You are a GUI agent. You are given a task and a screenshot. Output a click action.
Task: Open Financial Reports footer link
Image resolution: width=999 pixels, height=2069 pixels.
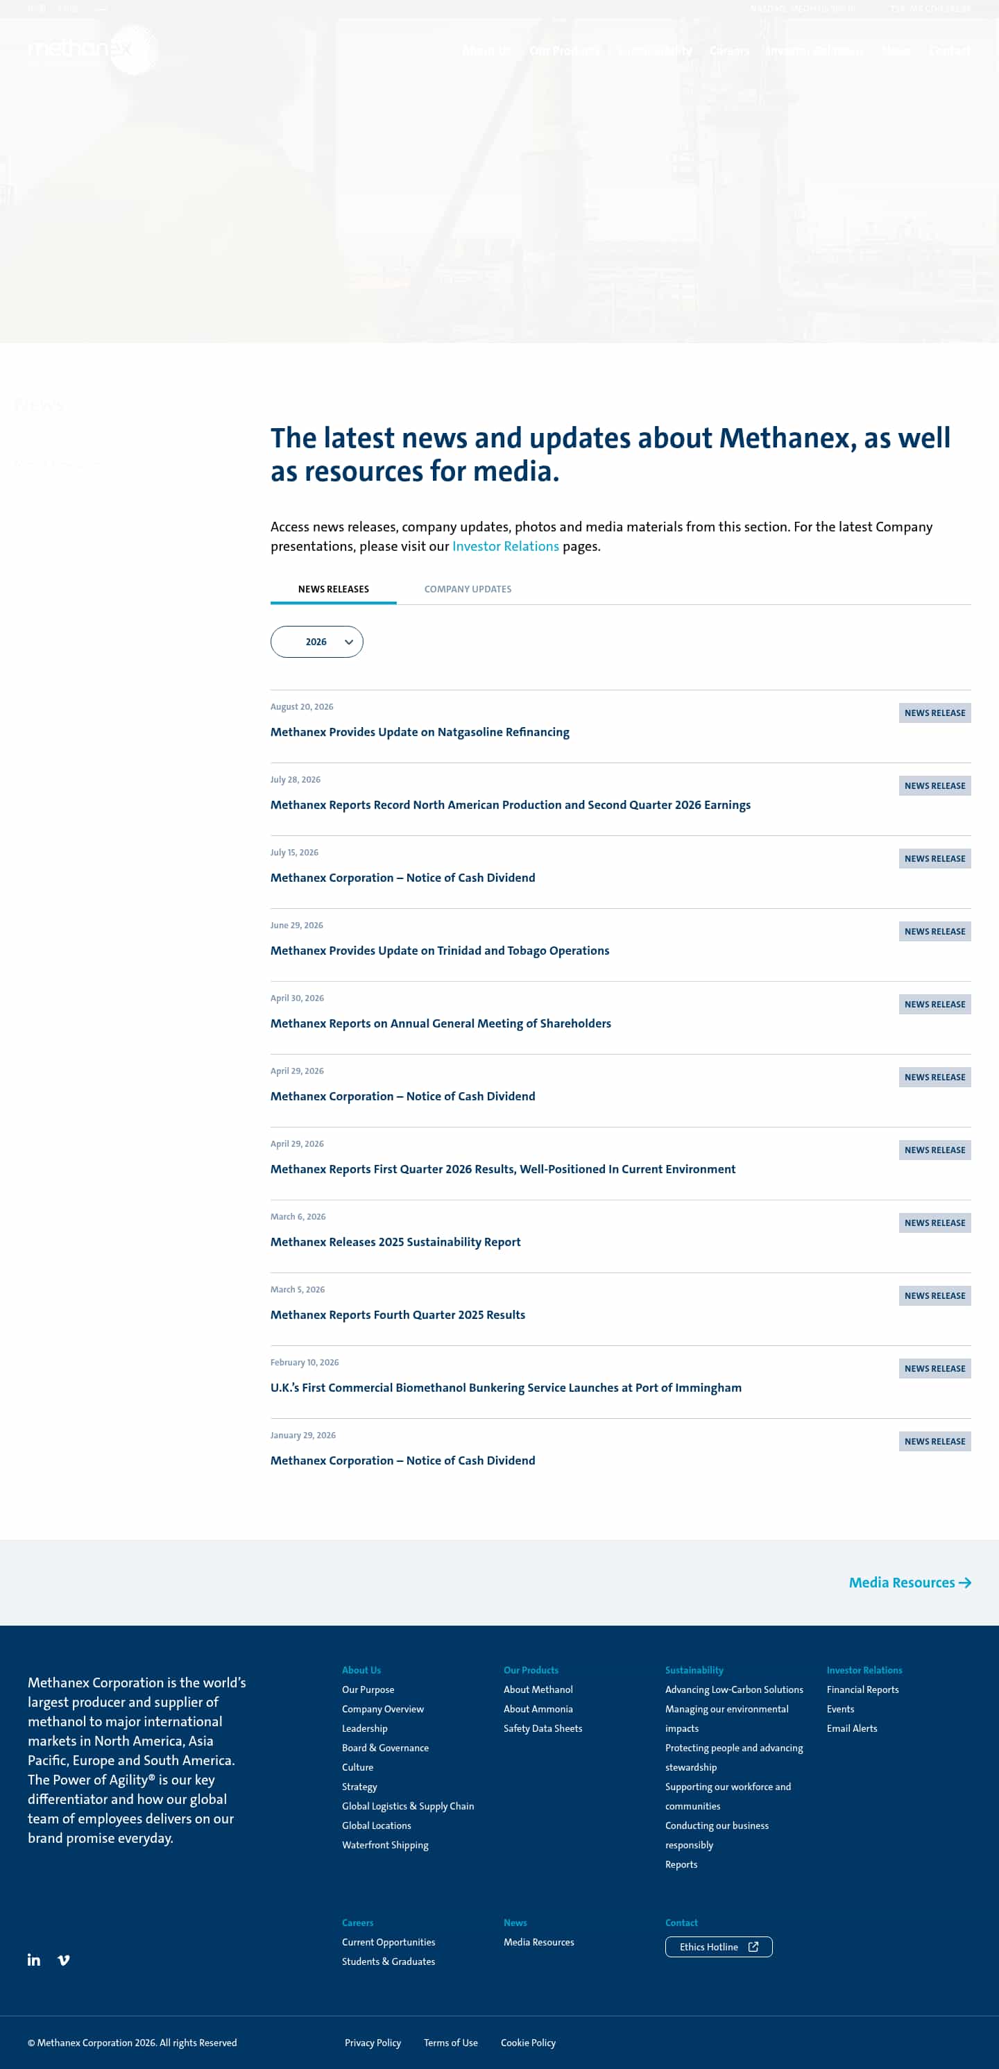tap(862, 1689)
